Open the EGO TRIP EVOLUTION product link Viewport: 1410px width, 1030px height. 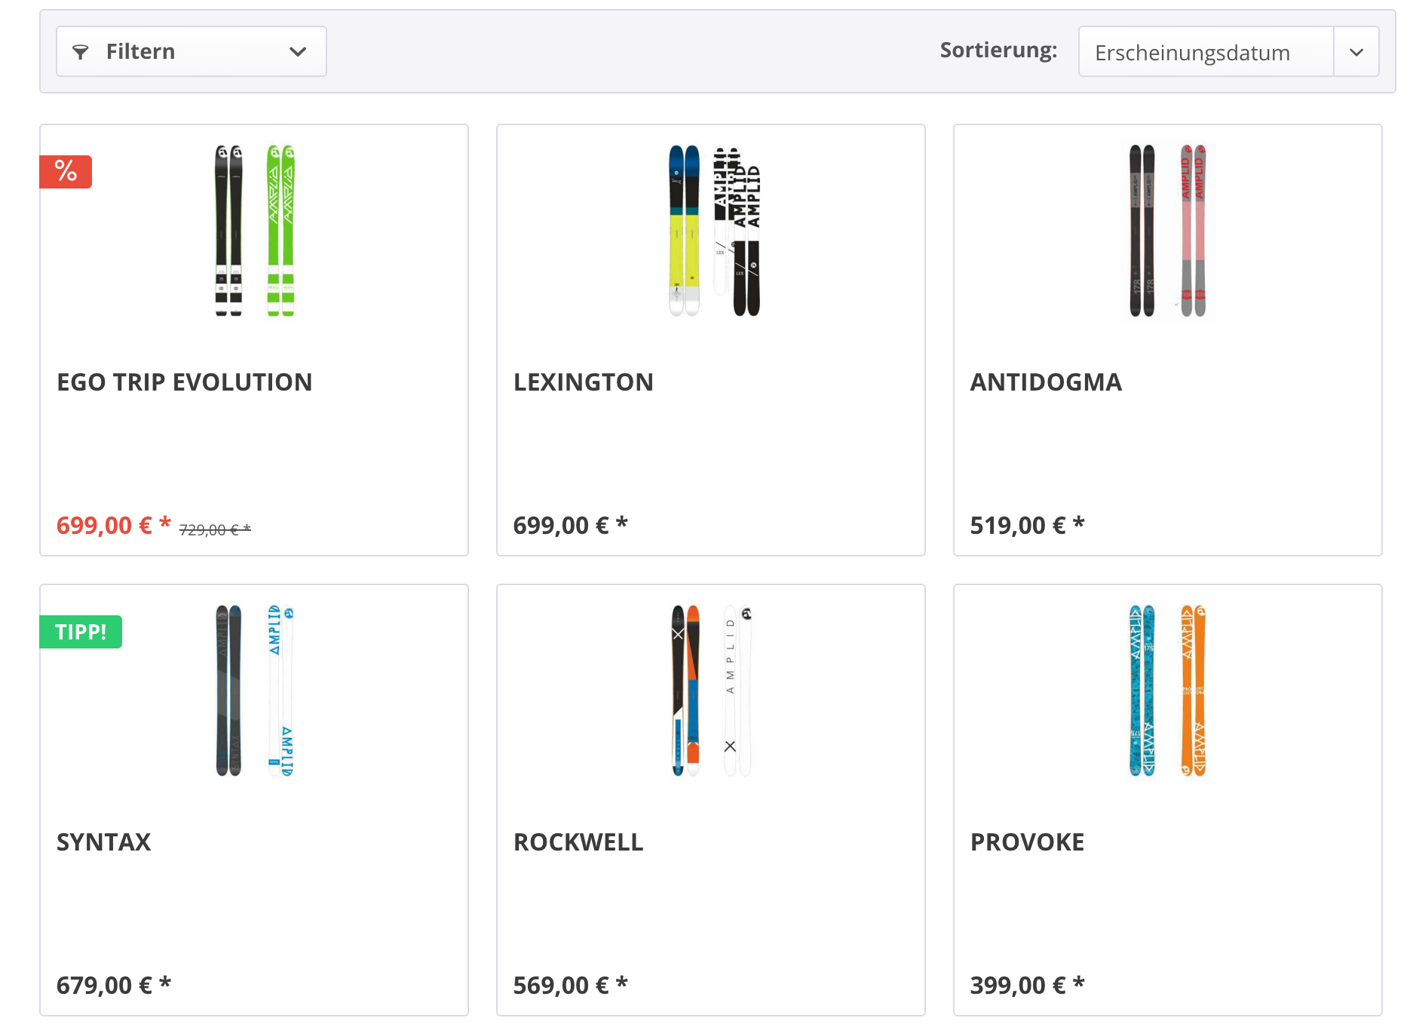(185, 382)
